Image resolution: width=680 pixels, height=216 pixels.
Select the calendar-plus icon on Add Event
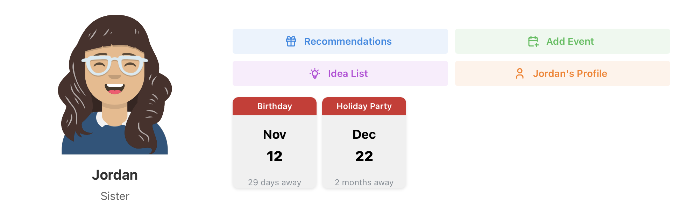coord(533,41)
